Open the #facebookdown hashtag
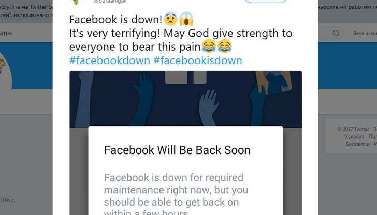Image resolution: width=377 pixels, height=215 pixels. 110,60
